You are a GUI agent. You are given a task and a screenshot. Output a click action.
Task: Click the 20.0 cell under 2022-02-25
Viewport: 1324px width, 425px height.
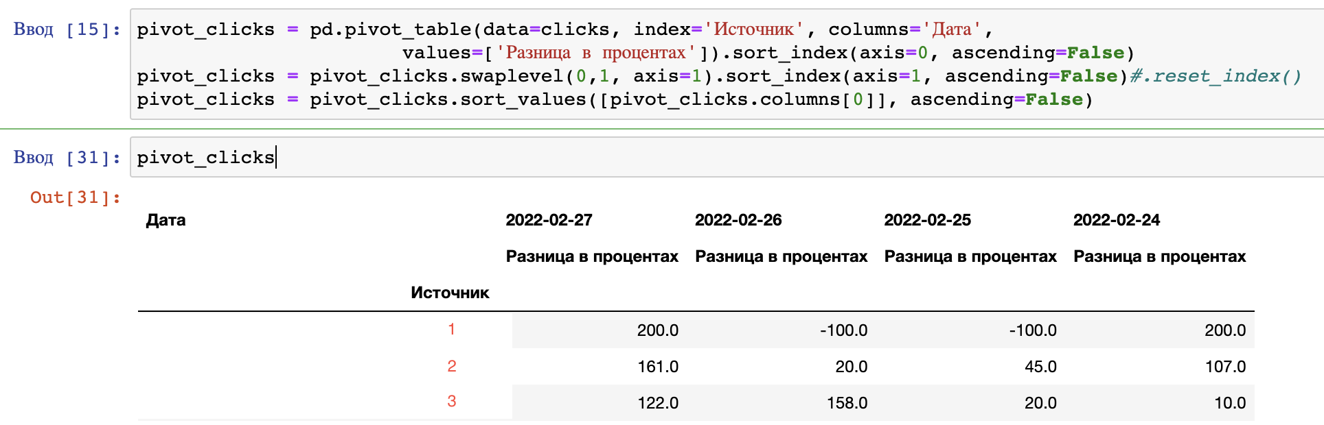(x=1040, y=403)
